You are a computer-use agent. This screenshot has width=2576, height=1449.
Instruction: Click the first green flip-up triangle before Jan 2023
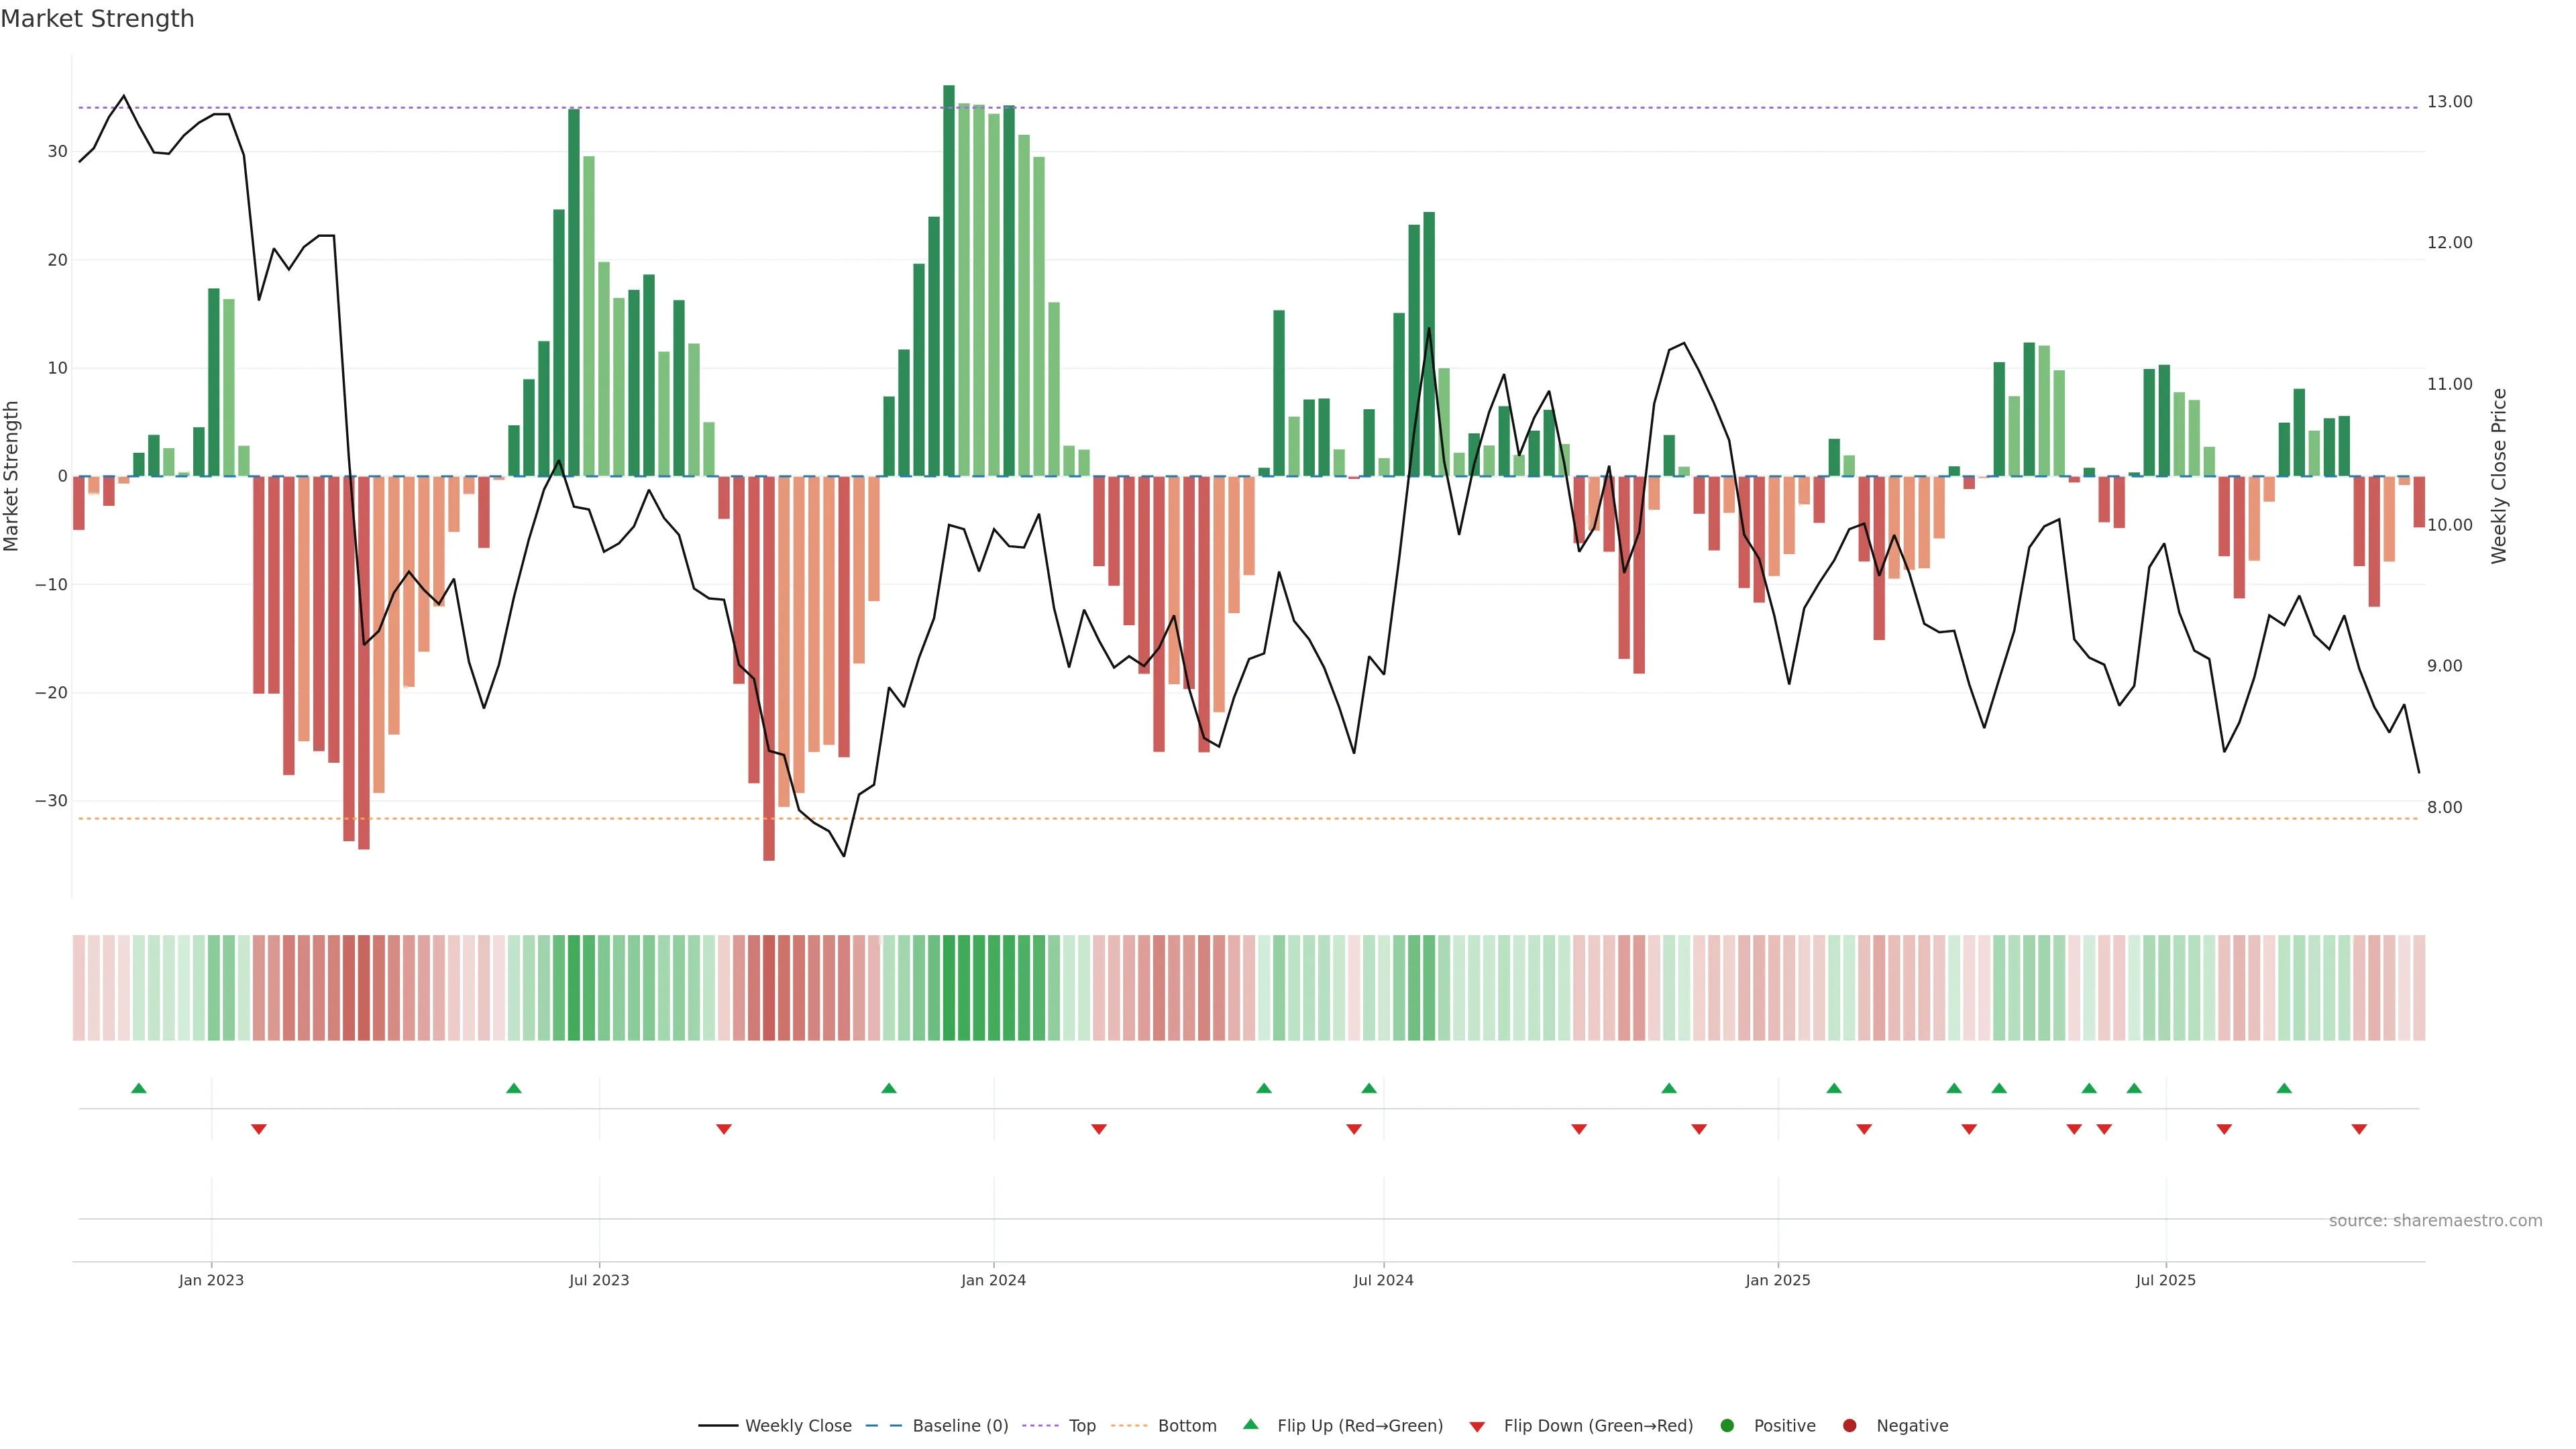[x=139, y=1088]
